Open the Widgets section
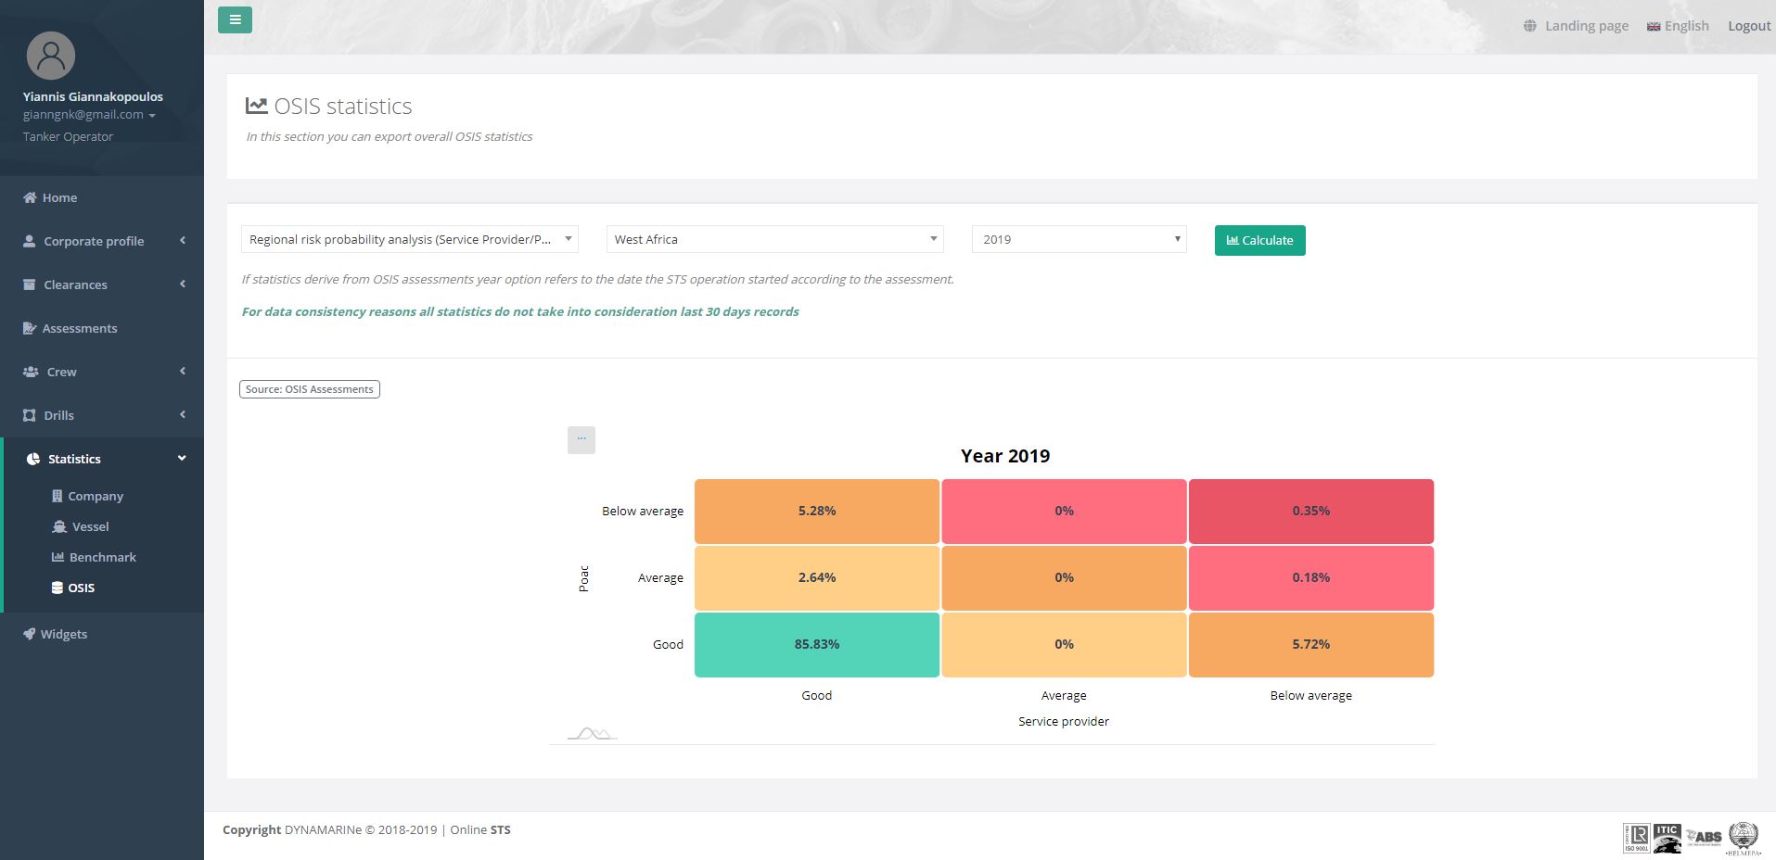The image size is (1776, 860). 63,634
